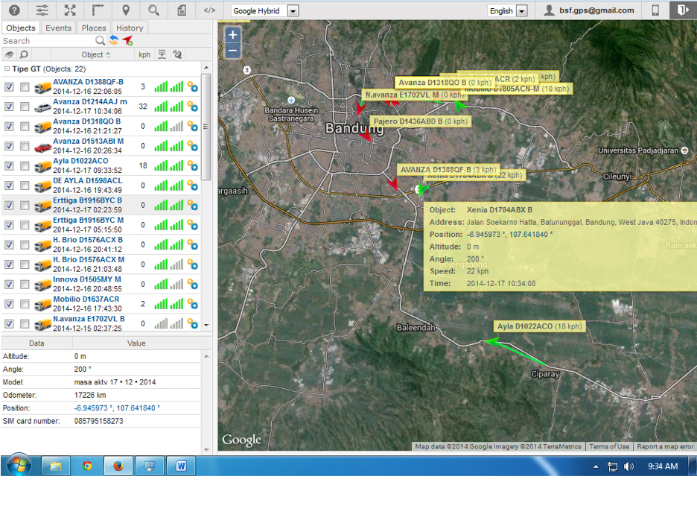Check follow checkbox for Avanza D1513ABI M
697x523 pixels.
coord(25,146)
